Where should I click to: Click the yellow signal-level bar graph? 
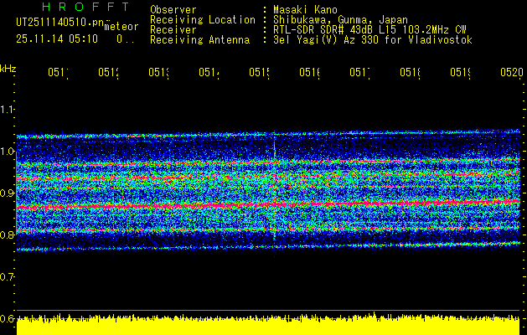point(268,324)
